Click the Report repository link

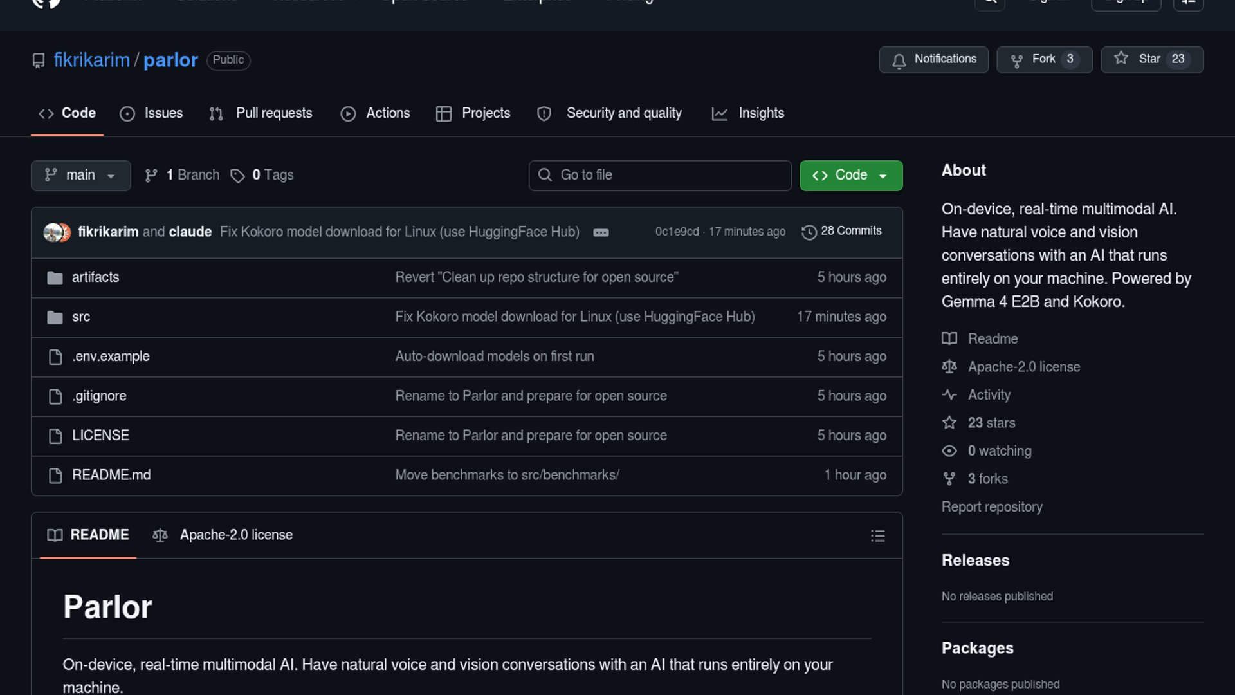click(992, 507)
